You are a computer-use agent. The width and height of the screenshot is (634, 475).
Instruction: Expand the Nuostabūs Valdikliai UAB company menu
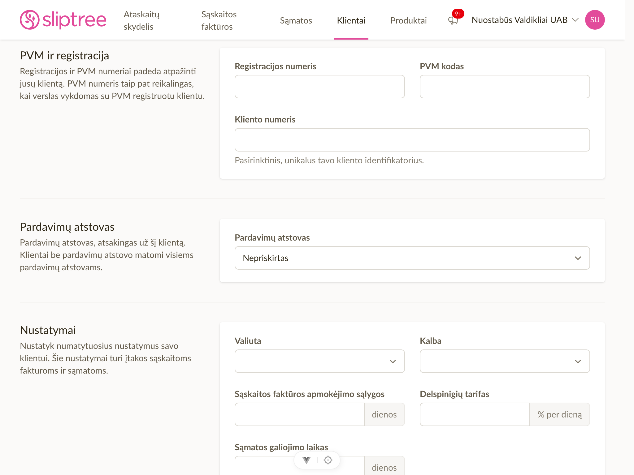click(x=525, y=20)
